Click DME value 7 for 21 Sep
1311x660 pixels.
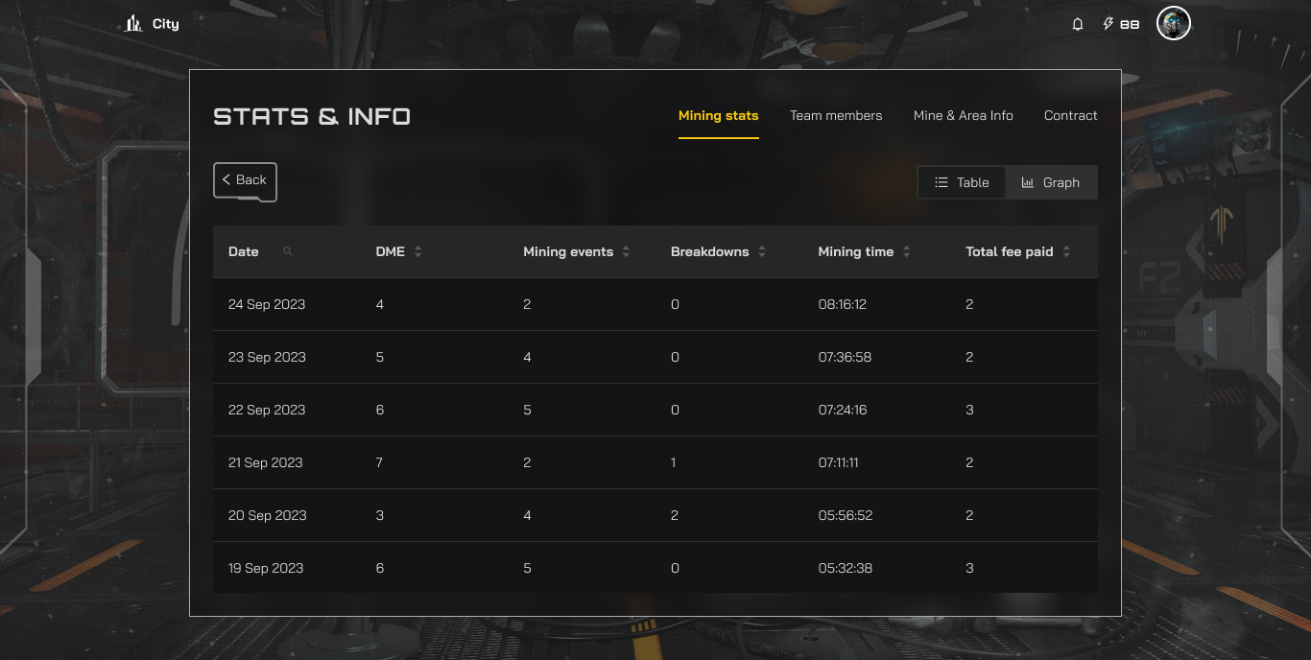[380, 462]
